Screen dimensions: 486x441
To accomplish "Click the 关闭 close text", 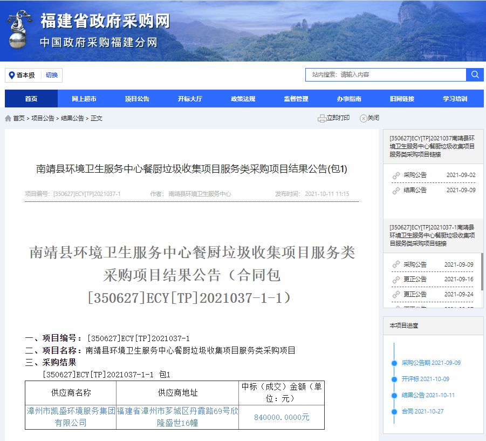I will [373, 118].
